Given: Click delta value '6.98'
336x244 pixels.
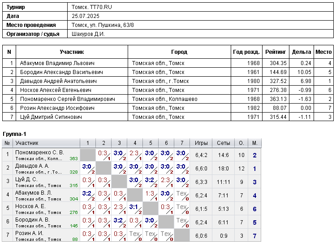Looking at the screenshot, I should click(x=306, y=81).
